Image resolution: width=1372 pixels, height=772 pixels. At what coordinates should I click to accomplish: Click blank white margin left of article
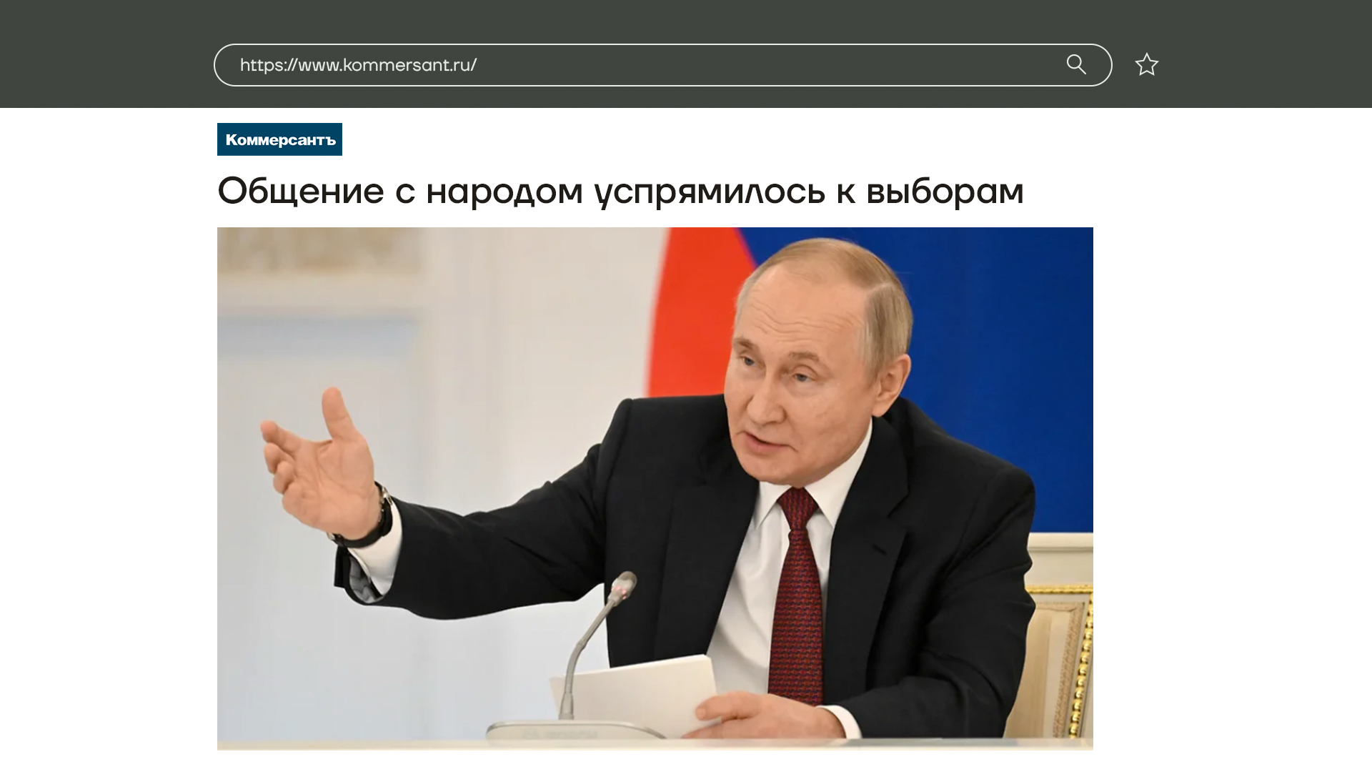tap(107, 429)
